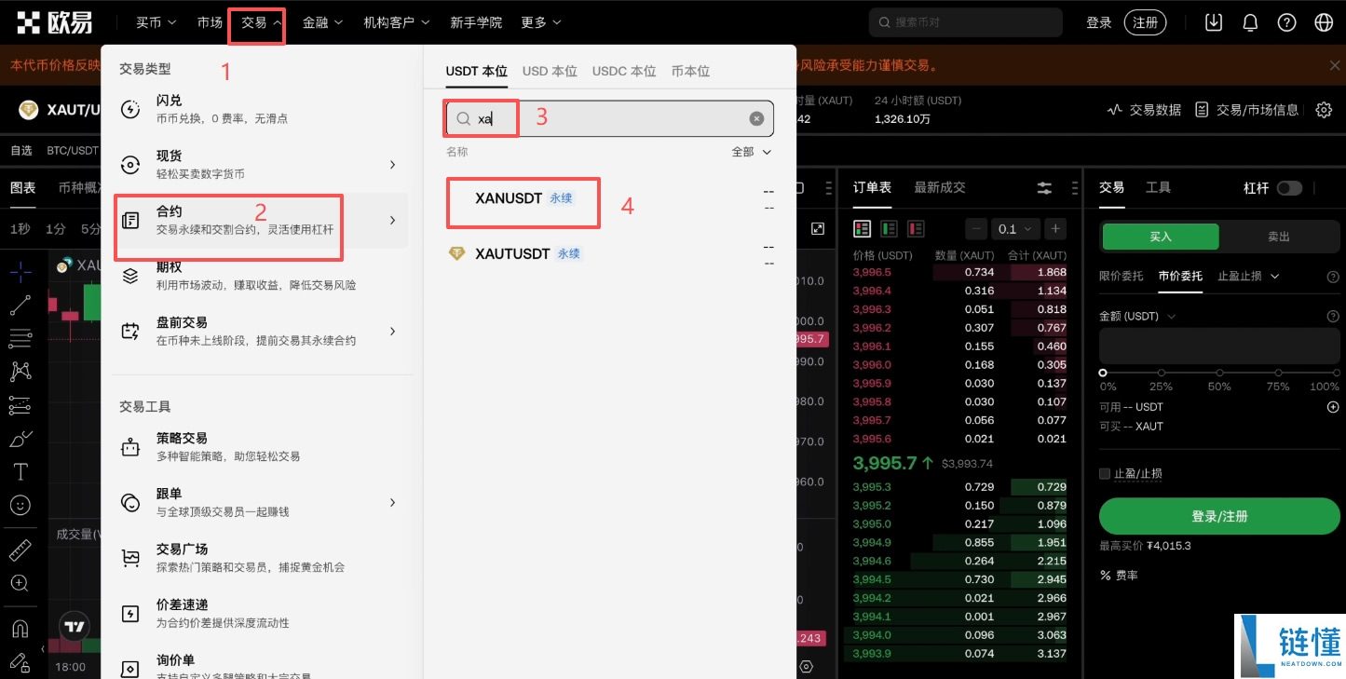This screenshot has height=679, width=1346.
Task: Open the 跟单 copy trading menu item
Action: click(x=260, y=502)
